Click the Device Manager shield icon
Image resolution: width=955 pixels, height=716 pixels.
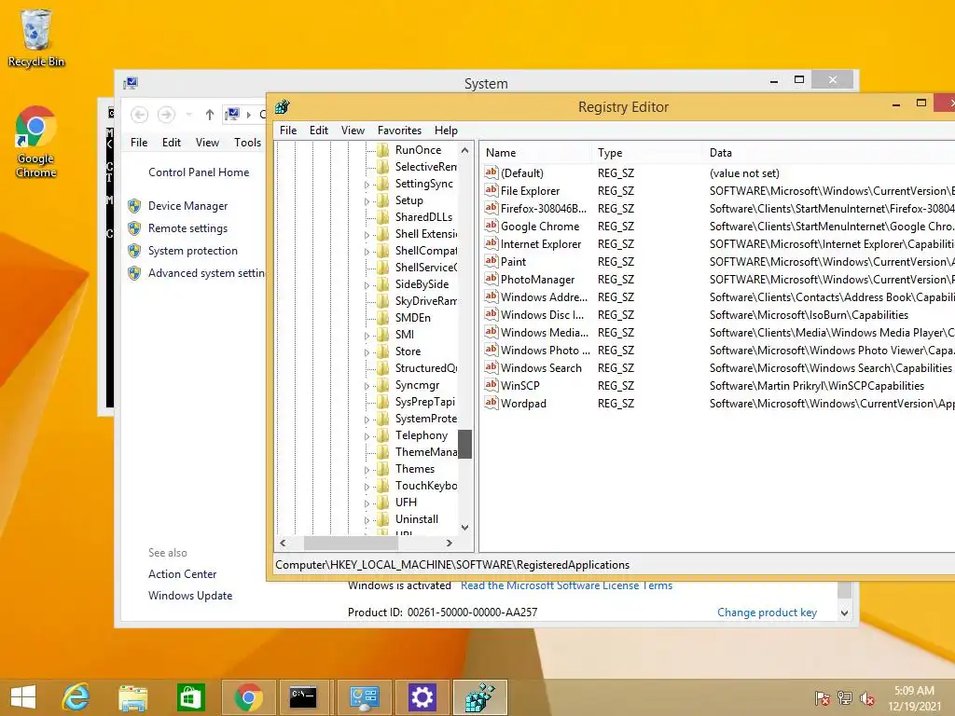click(x=134, y=206)
